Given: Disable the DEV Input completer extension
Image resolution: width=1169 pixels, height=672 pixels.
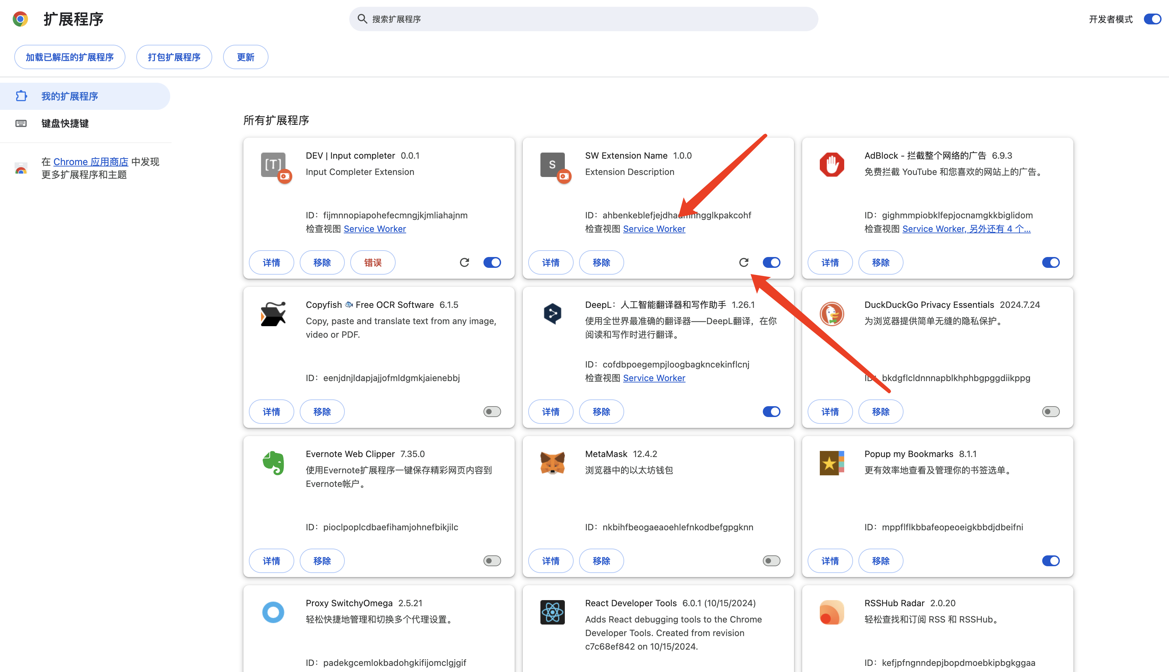Looking at the screenshot, I should [492, 263].
